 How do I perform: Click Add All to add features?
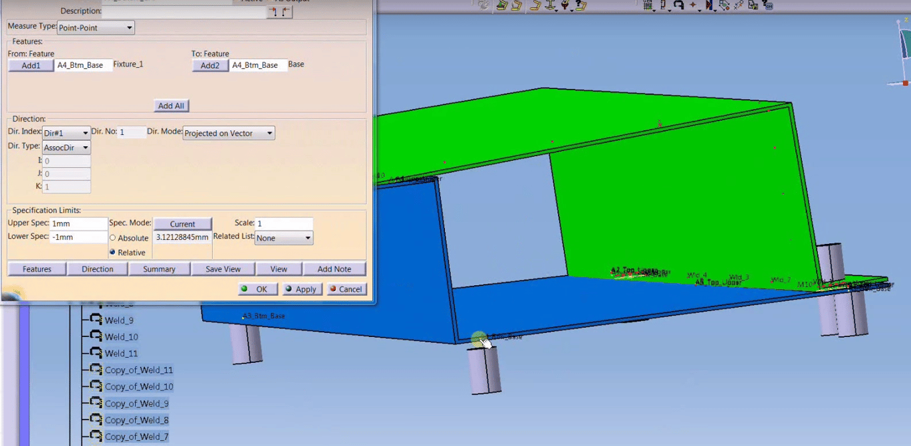(171, 106)
